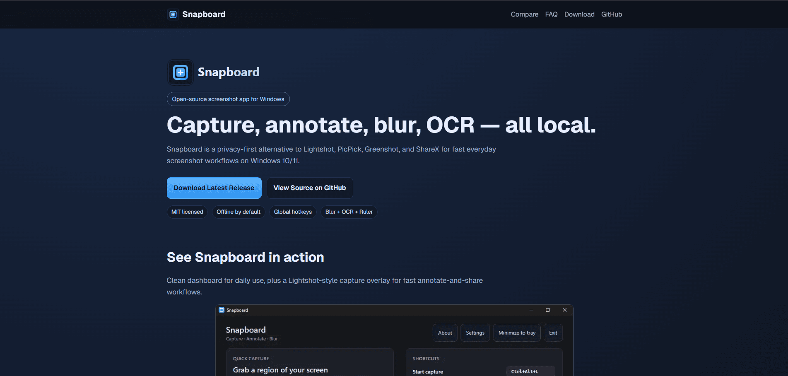Click the 'Capture · Annotate · Blur' subtitle
This screenshot has height=376, width=788.
tap(252, 339)
